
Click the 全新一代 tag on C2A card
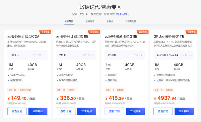coord(12,90)
